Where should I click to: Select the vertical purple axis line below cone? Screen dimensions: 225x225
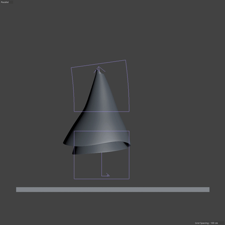coord(102,164)
